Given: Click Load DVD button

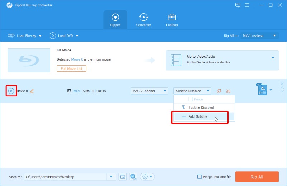Looking at the screenshot, I should click(x=61, y=36).
